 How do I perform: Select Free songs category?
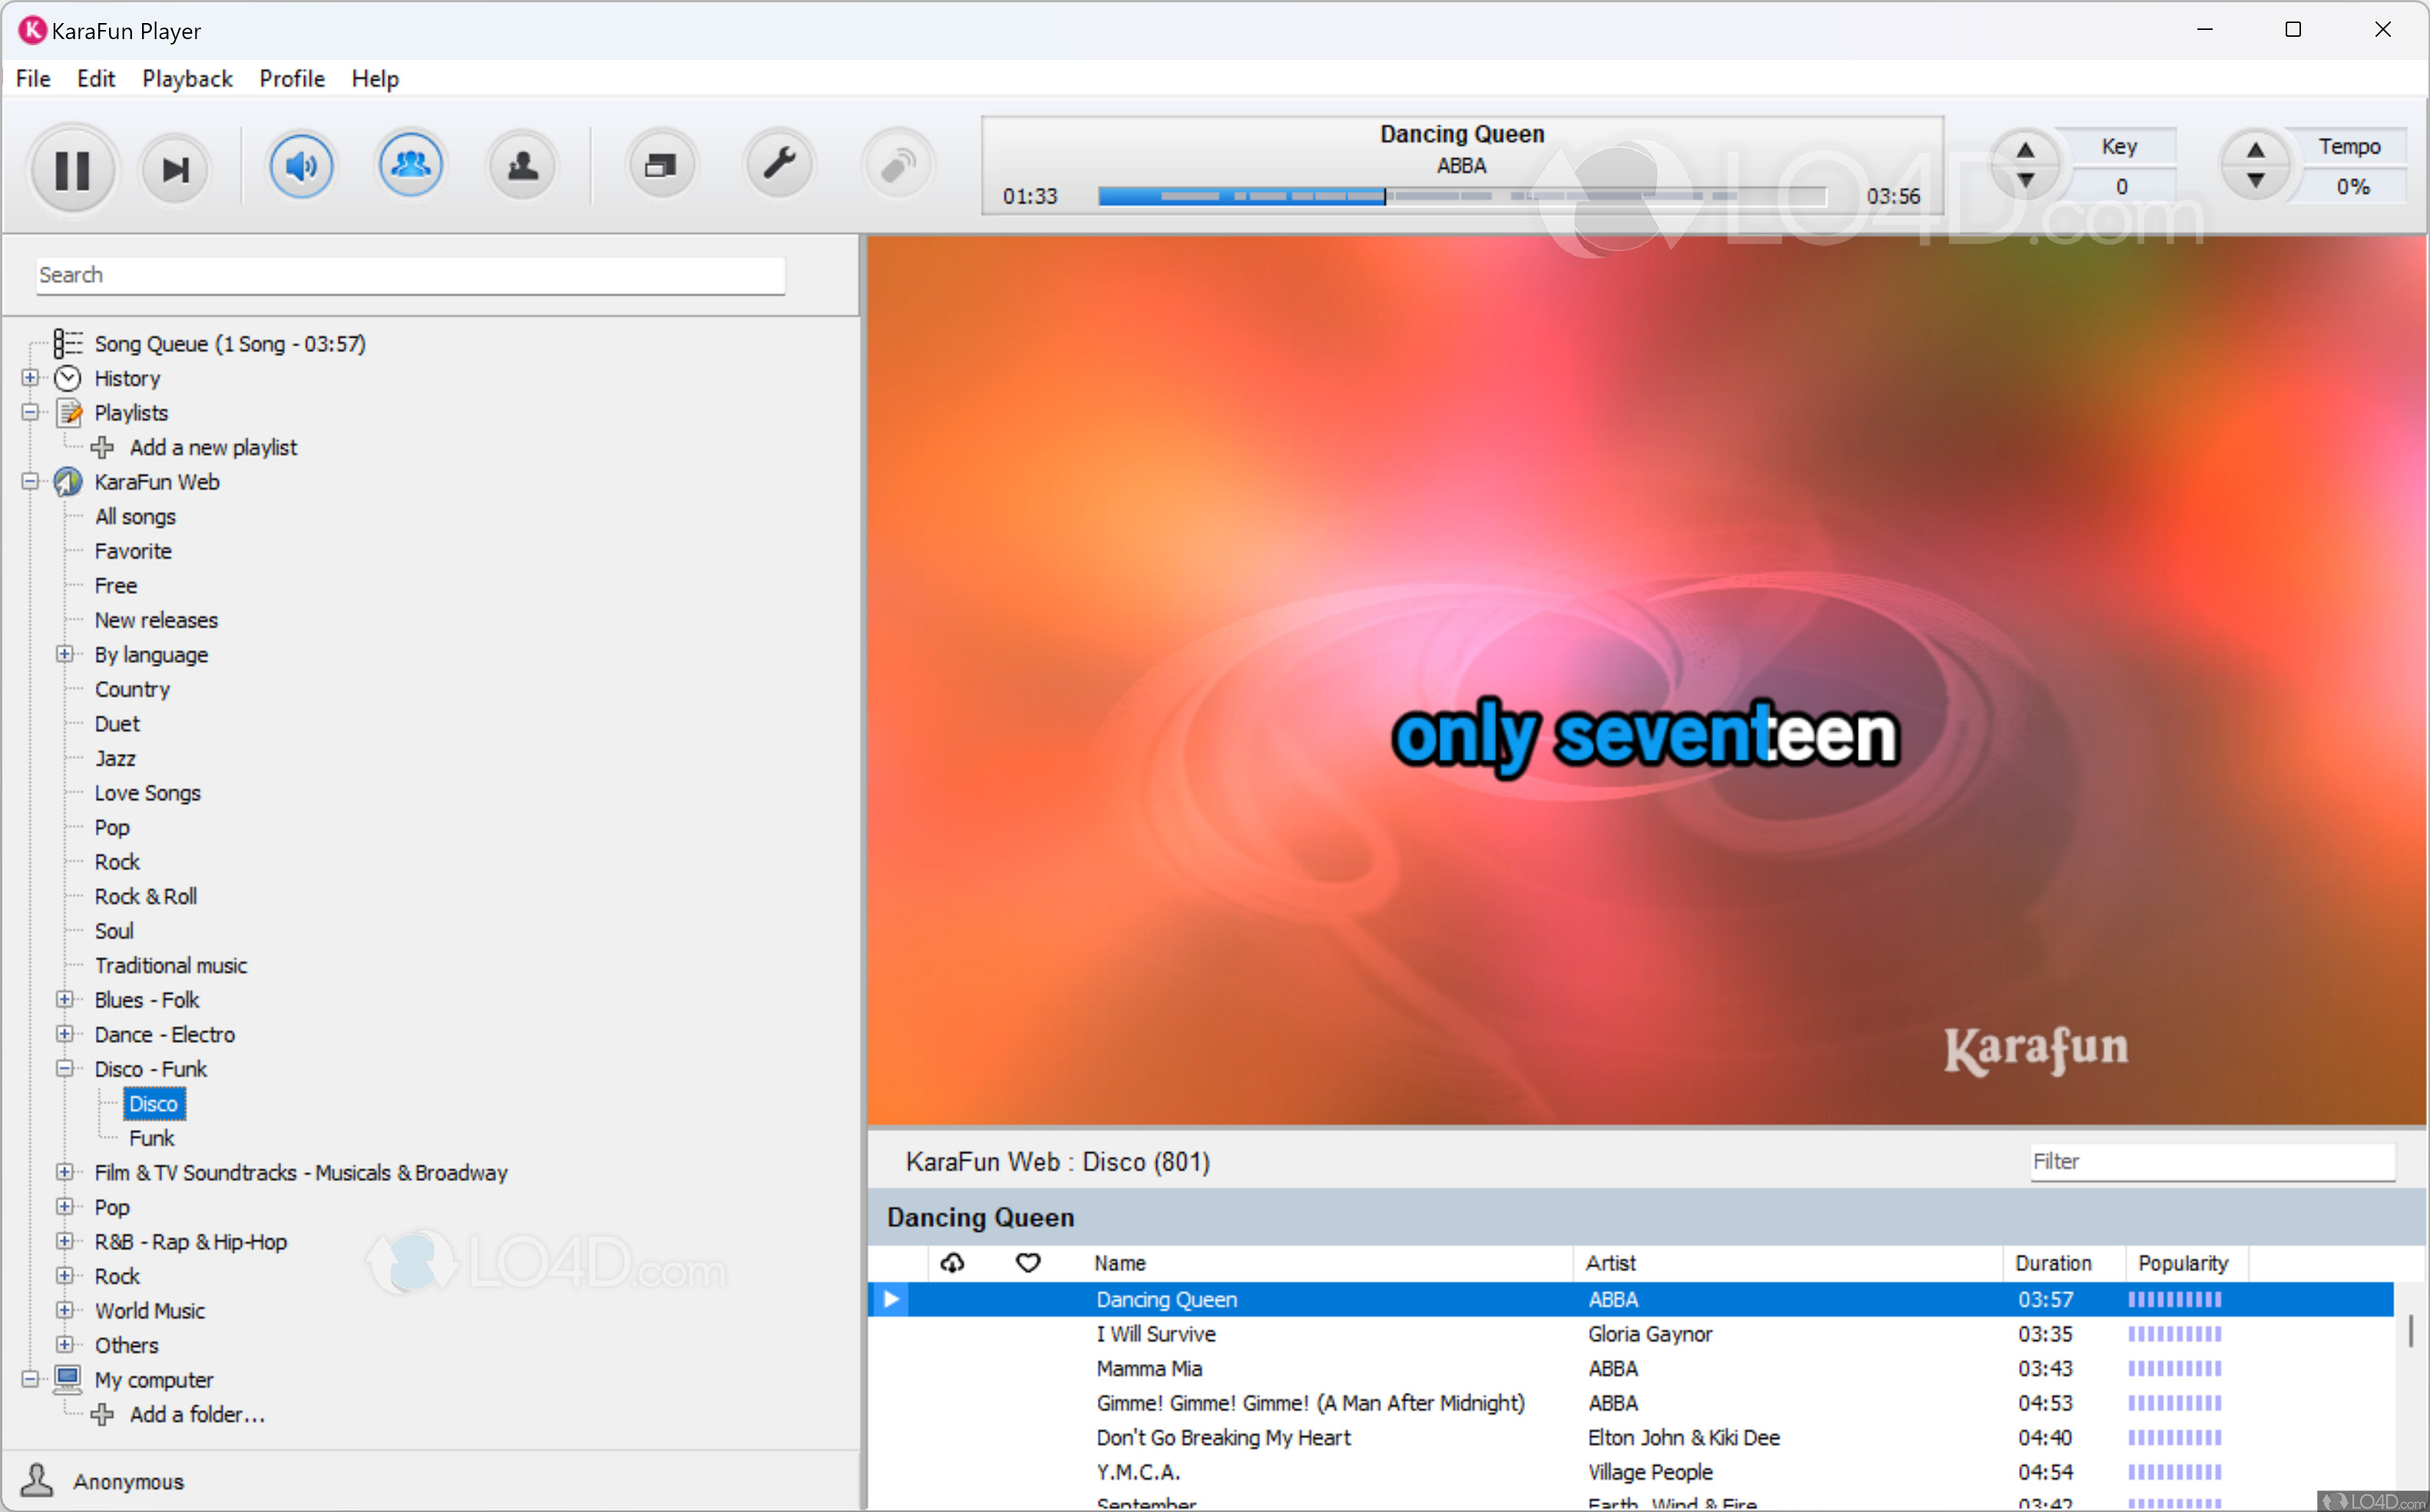coord(116,585)
